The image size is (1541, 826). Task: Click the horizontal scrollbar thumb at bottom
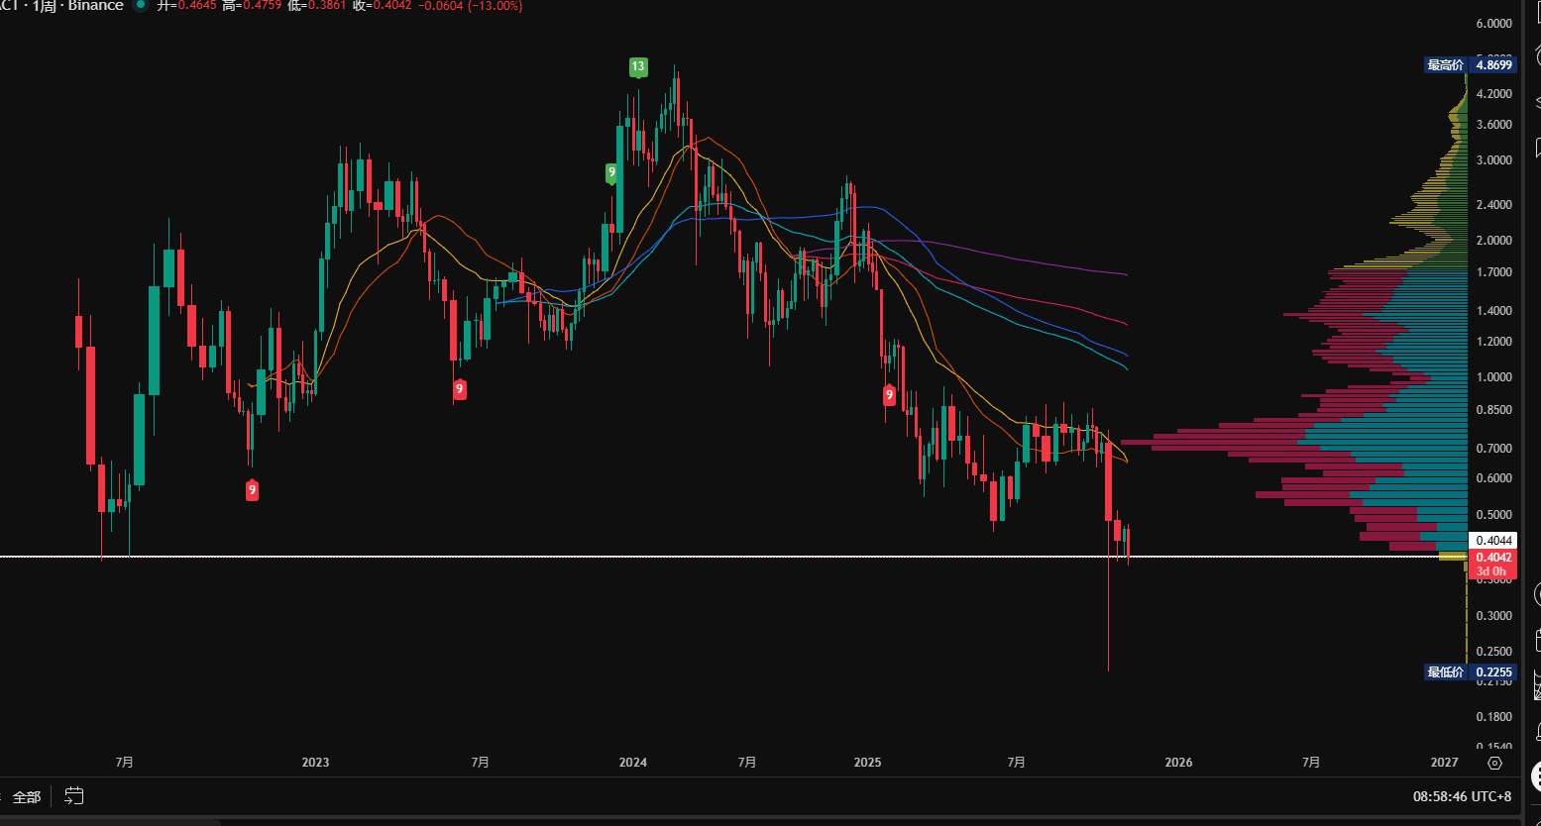[x=109, y=821]
